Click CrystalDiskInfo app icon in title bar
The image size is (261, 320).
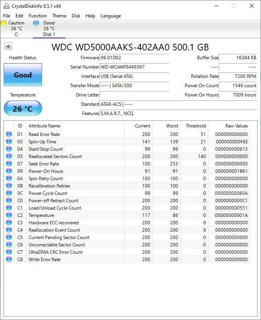point(6,6)
